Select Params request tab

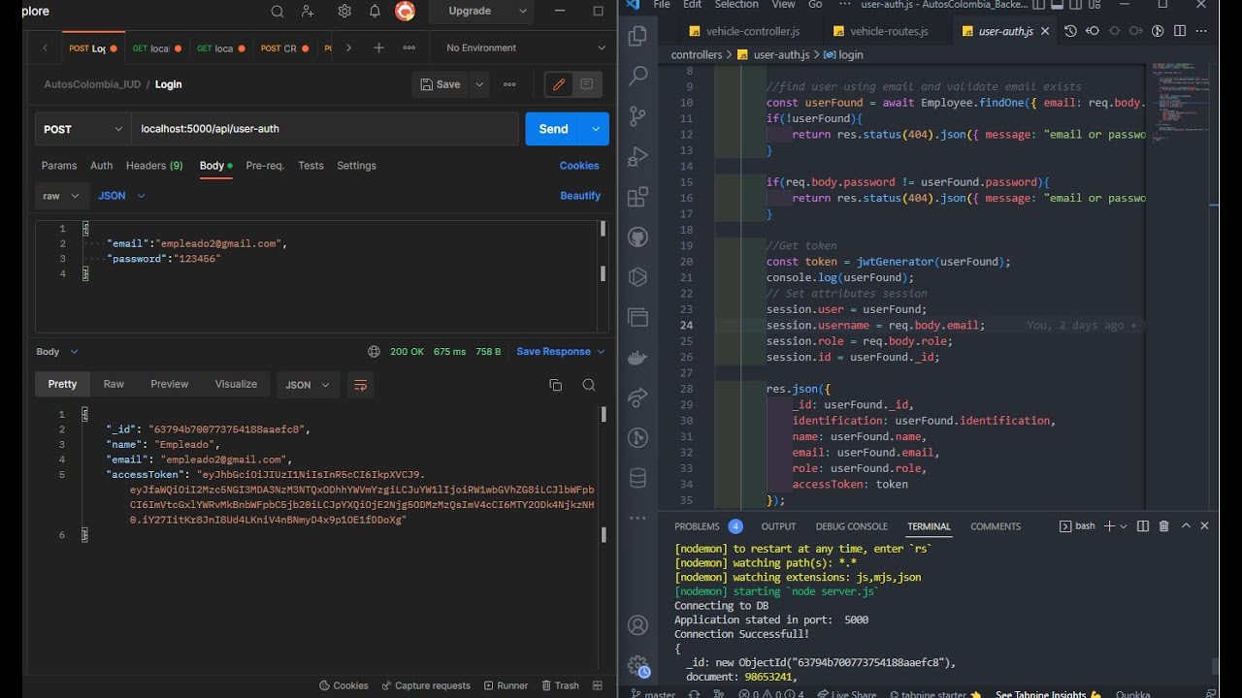tap(59, 166)
